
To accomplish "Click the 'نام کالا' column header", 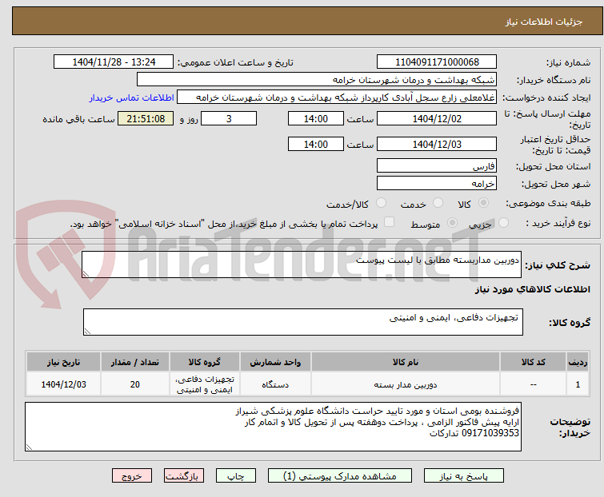I will point(406,362).
